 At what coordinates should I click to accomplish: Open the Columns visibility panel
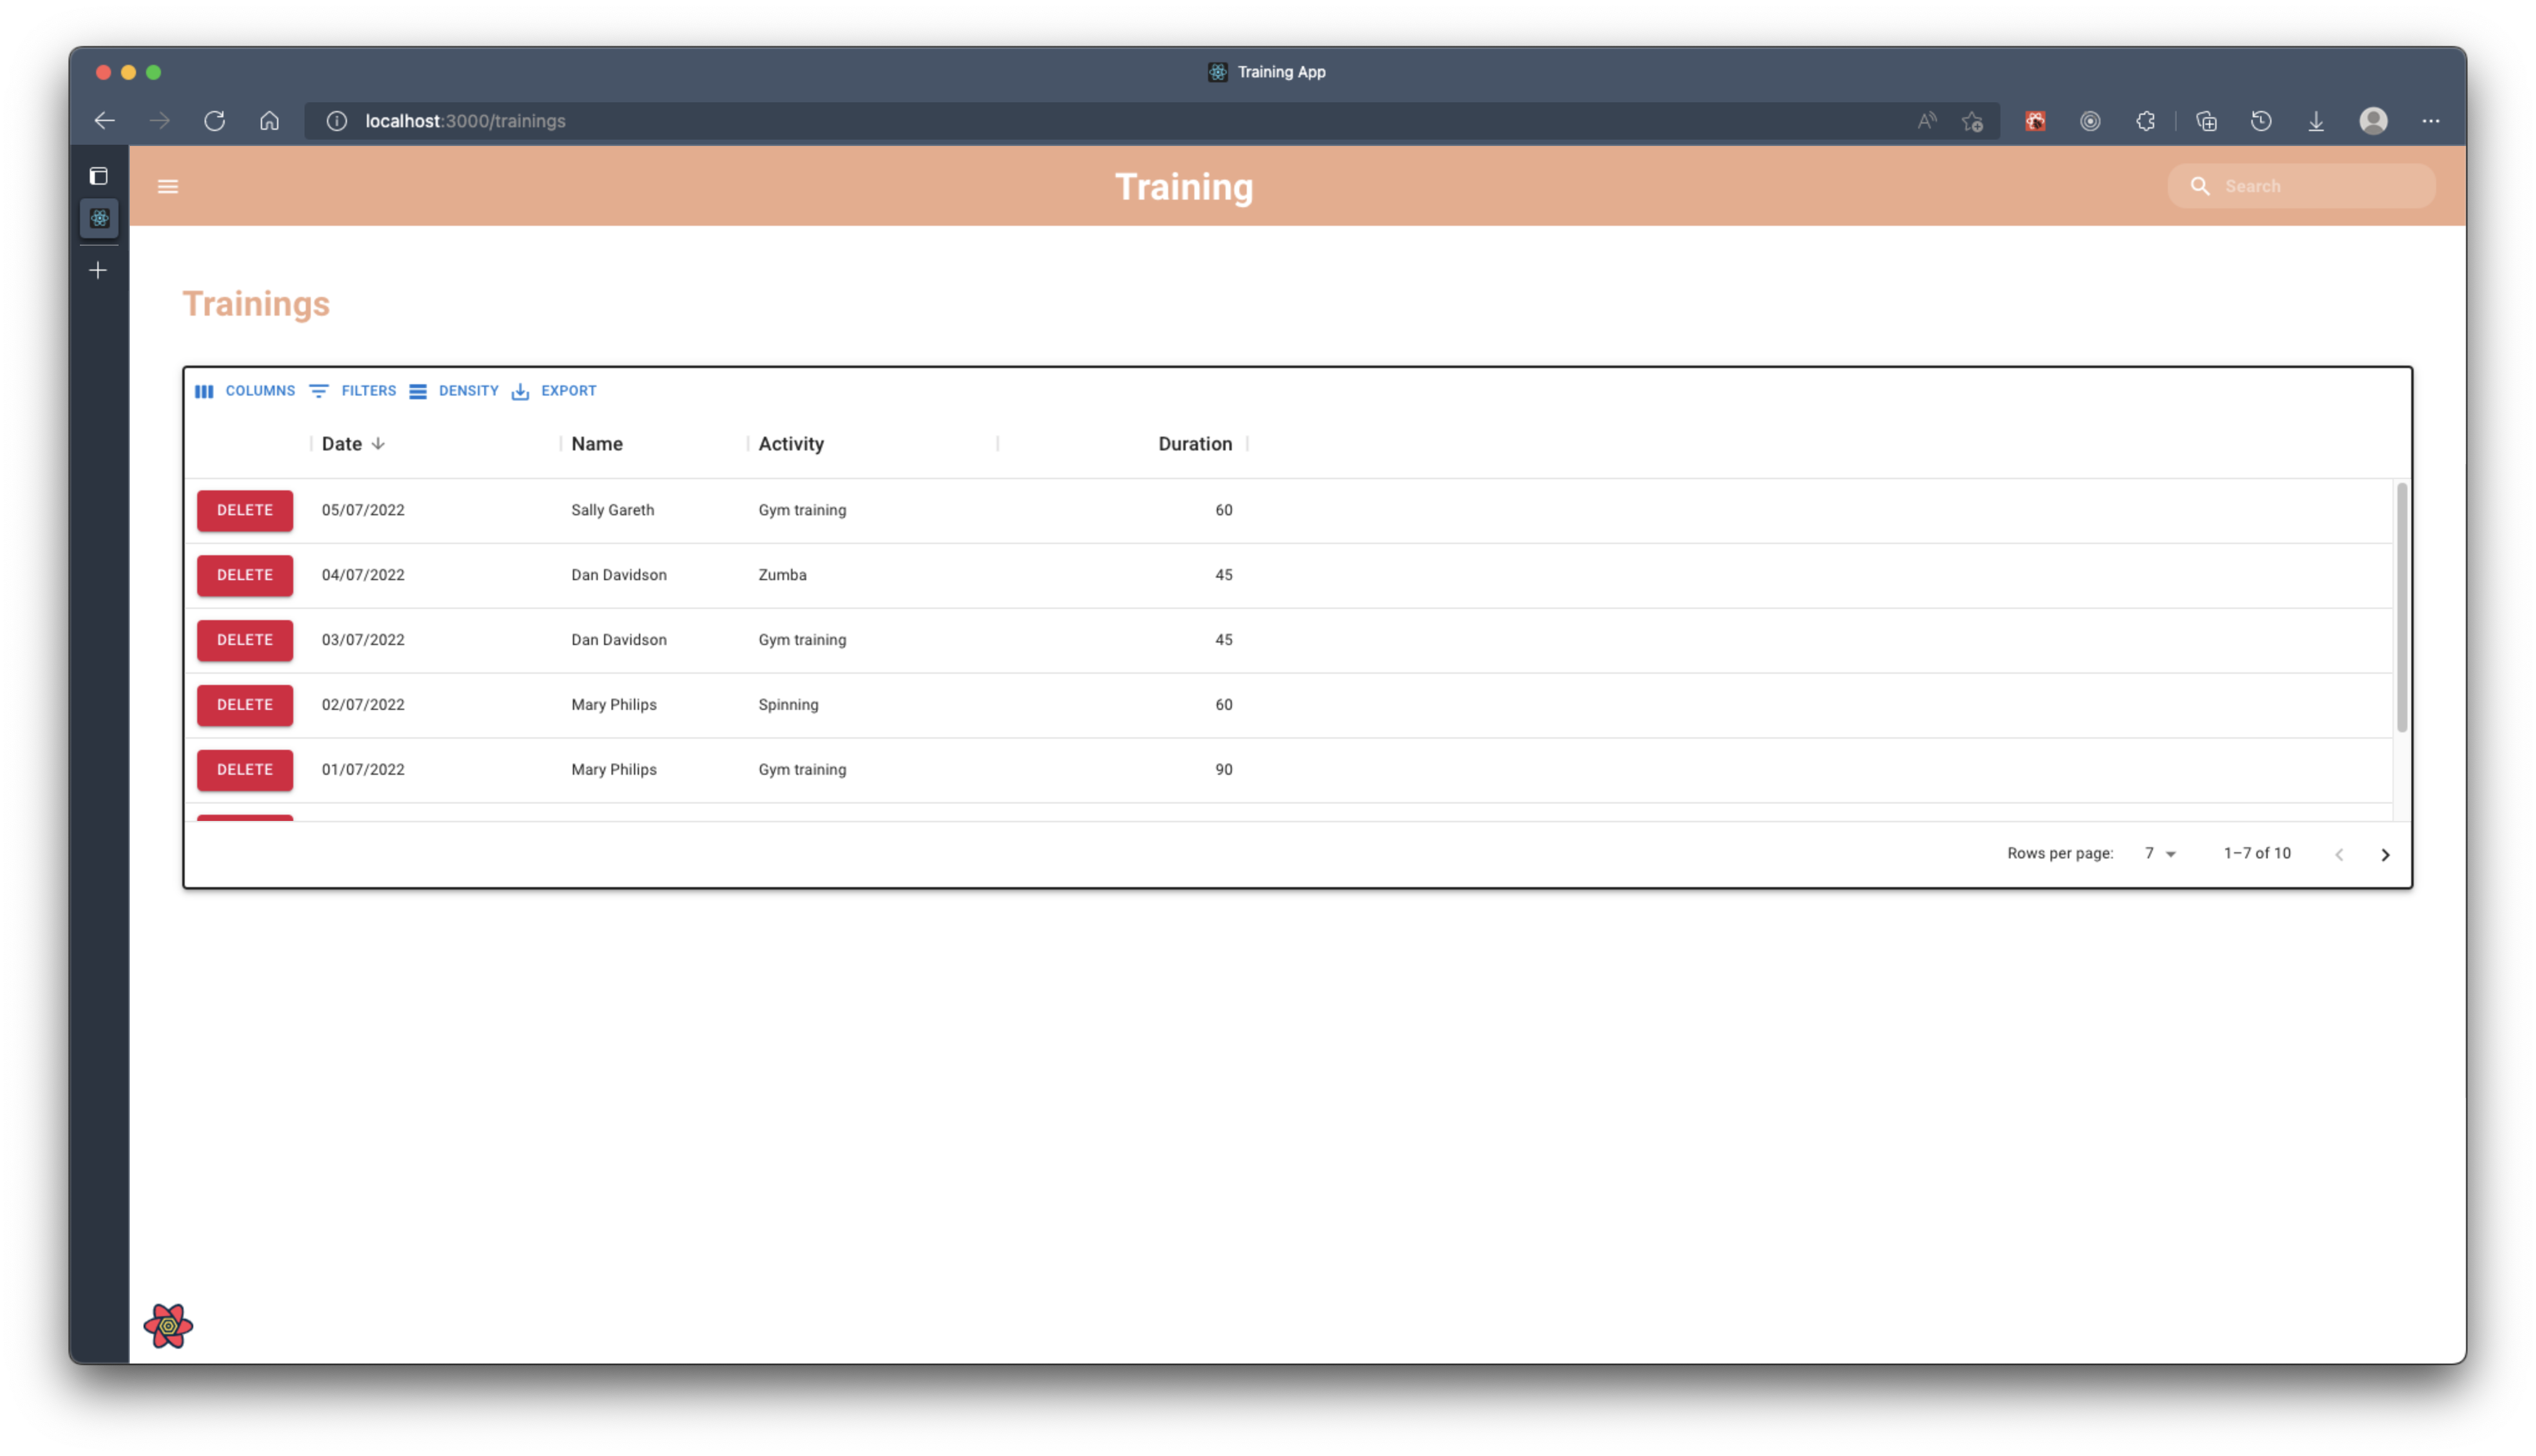[x=245, y=391]
